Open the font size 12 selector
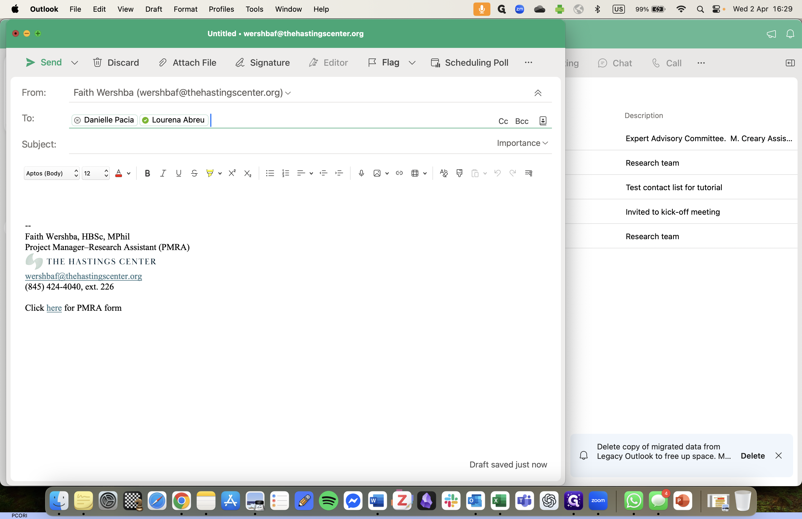This screenshot has width=802, height=519. pos(96,173)
